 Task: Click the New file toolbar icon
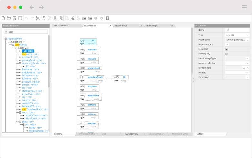(3, 18)
